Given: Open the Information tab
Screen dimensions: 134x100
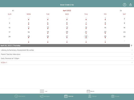Looking at the screenshot, I should tap(20, 96).
